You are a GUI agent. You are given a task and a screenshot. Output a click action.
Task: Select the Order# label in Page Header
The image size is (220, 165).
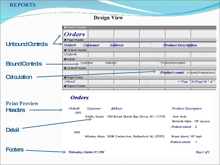(x=72, y=45)
